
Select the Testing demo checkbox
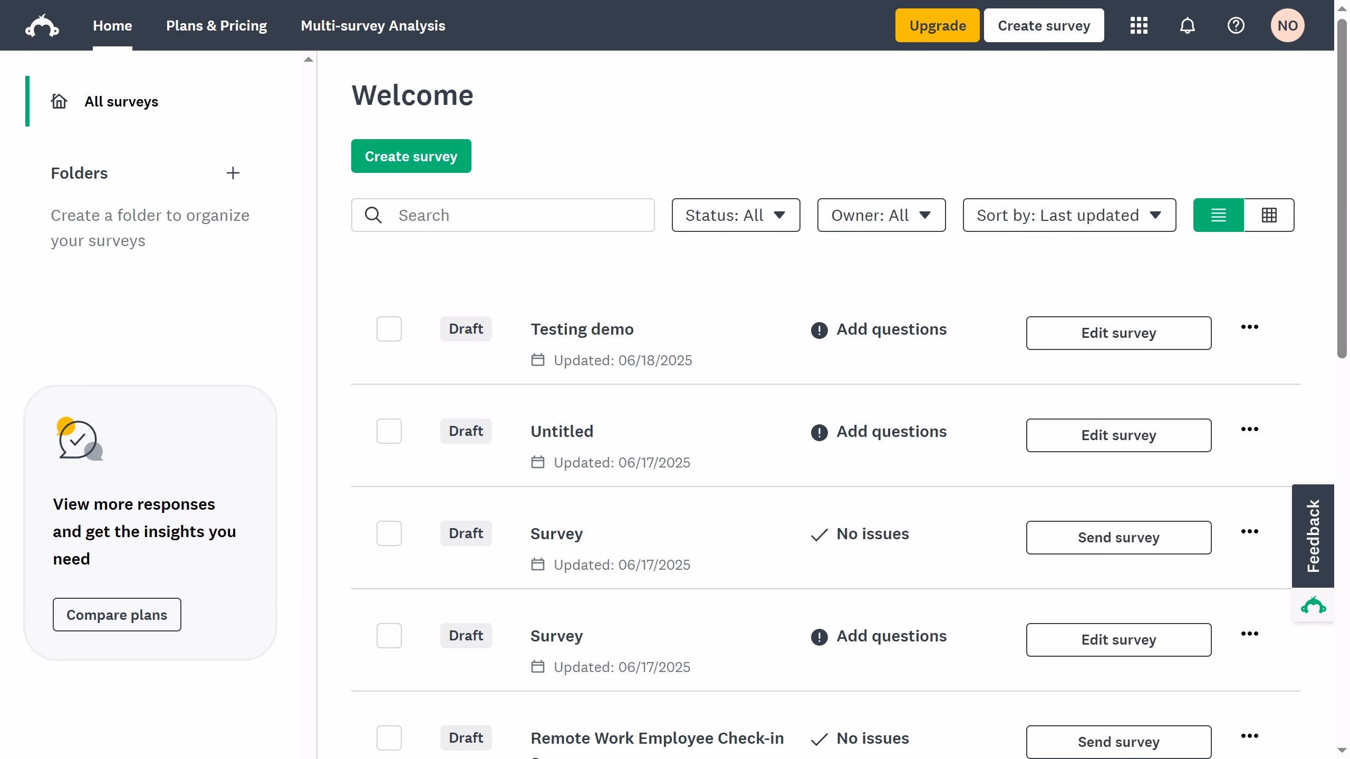click(x=389, y=329)
